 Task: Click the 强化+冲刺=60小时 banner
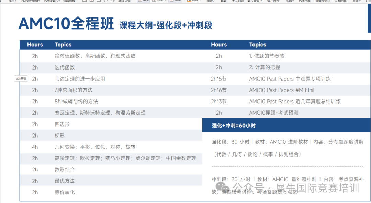coord(286,125)
